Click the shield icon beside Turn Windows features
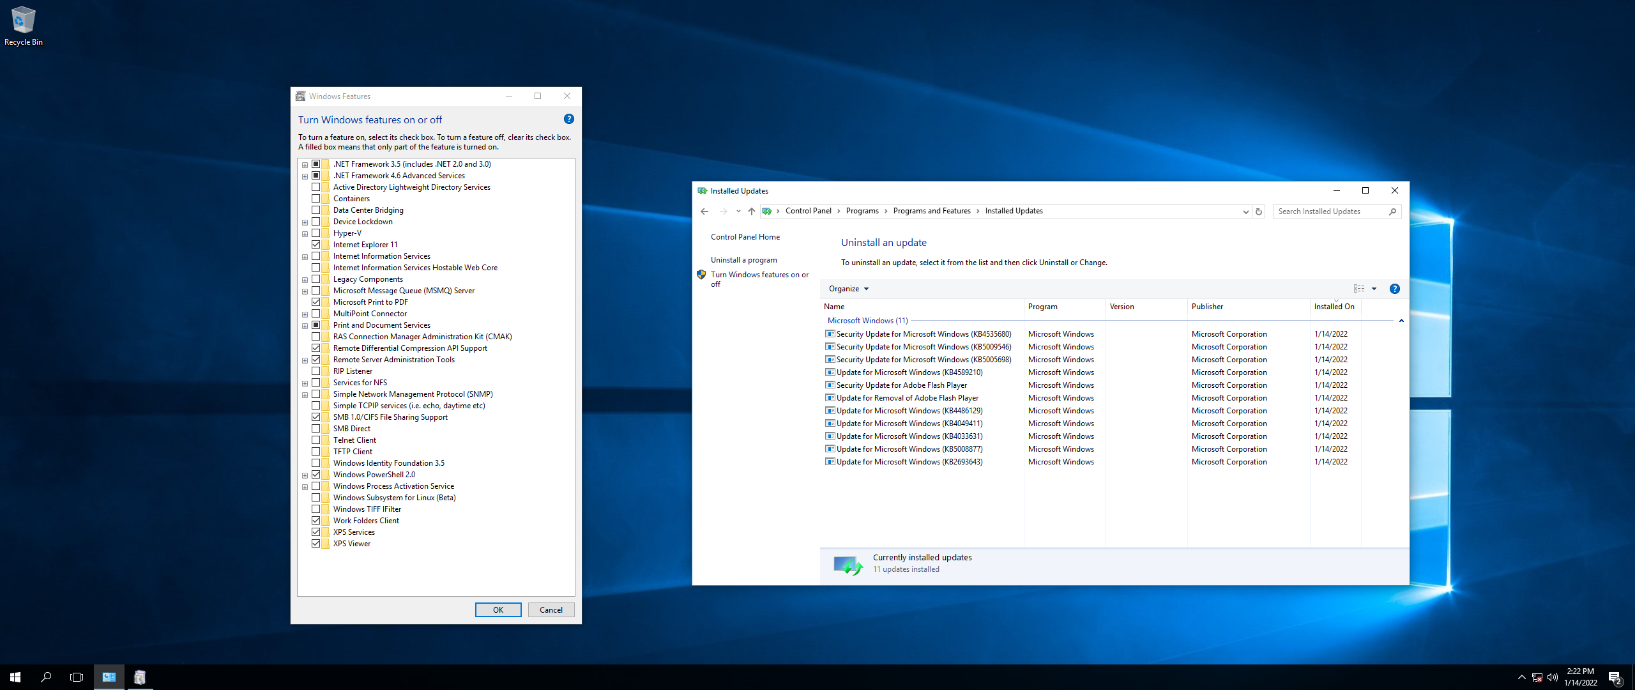Screen dimensions: 1635x690 (x=701, y=275)
